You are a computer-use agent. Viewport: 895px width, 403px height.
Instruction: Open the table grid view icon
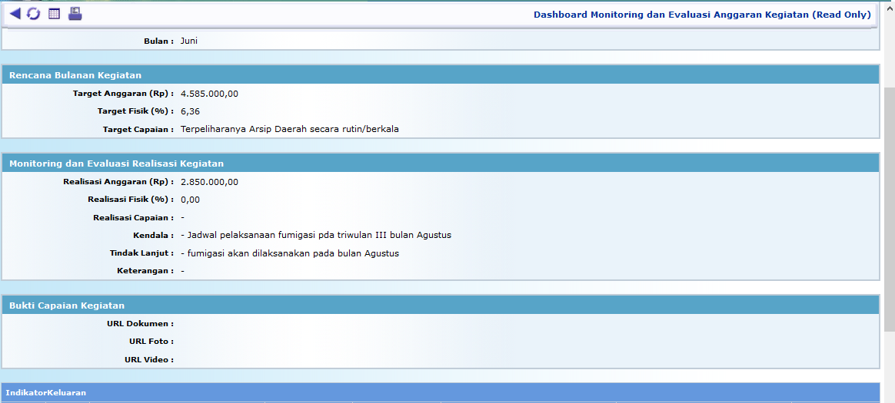(54, 14)
